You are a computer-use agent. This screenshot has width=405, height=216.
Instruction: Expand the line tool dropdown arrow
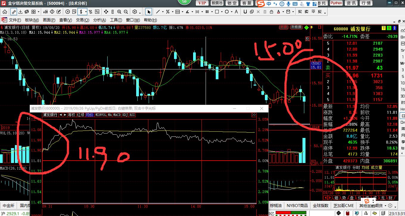[x=163, y=12]
